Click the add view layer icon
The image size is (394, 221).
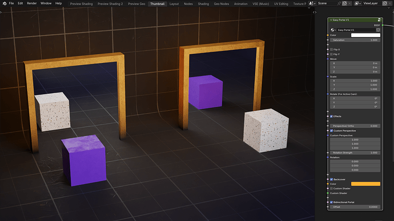pos(385,3)
